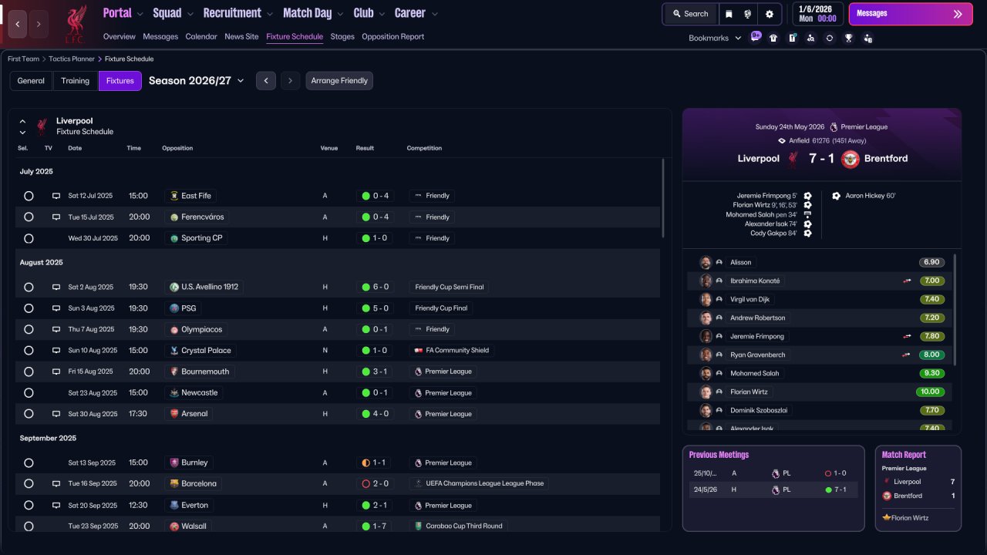The image size is (987, 555).
Task: Open the settings gear icon
Action: click(x=770, y=14)
